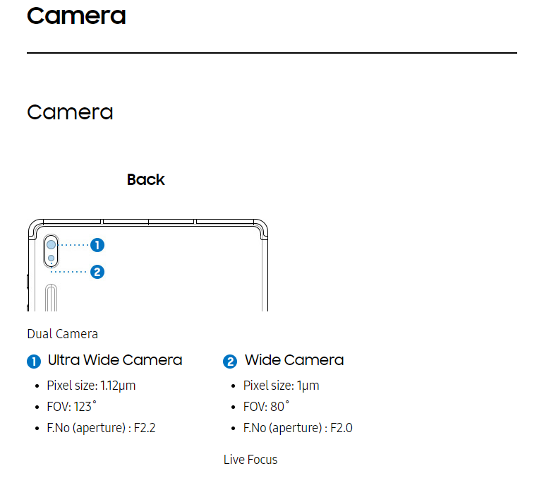Click the F.No (aperture) : F2.2 line
This screenshot has width=544, height=483.
click(x=101, y=428)
